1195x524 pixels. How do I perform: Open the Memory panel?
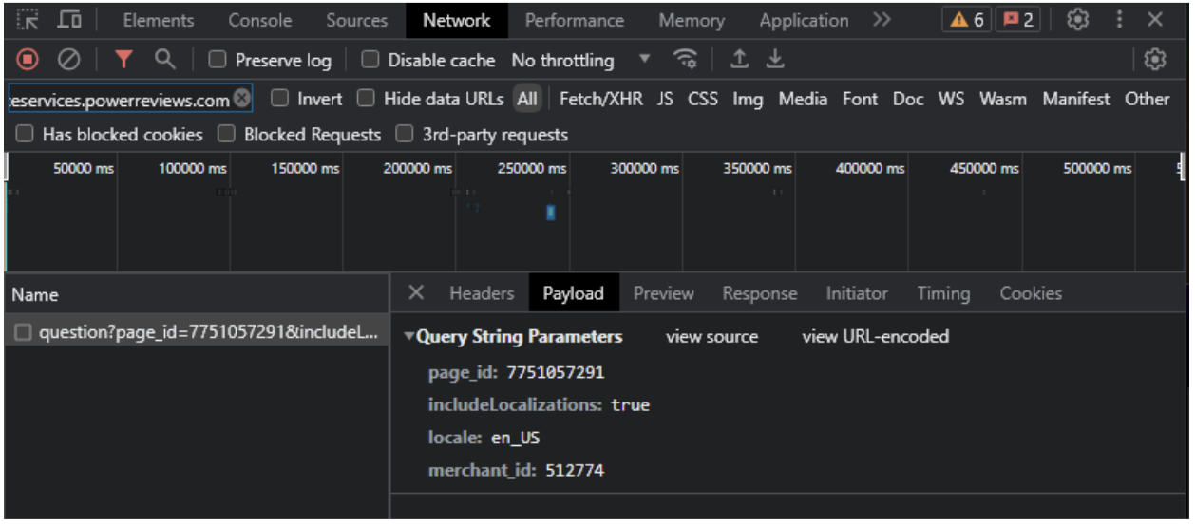tap(692, 20)
